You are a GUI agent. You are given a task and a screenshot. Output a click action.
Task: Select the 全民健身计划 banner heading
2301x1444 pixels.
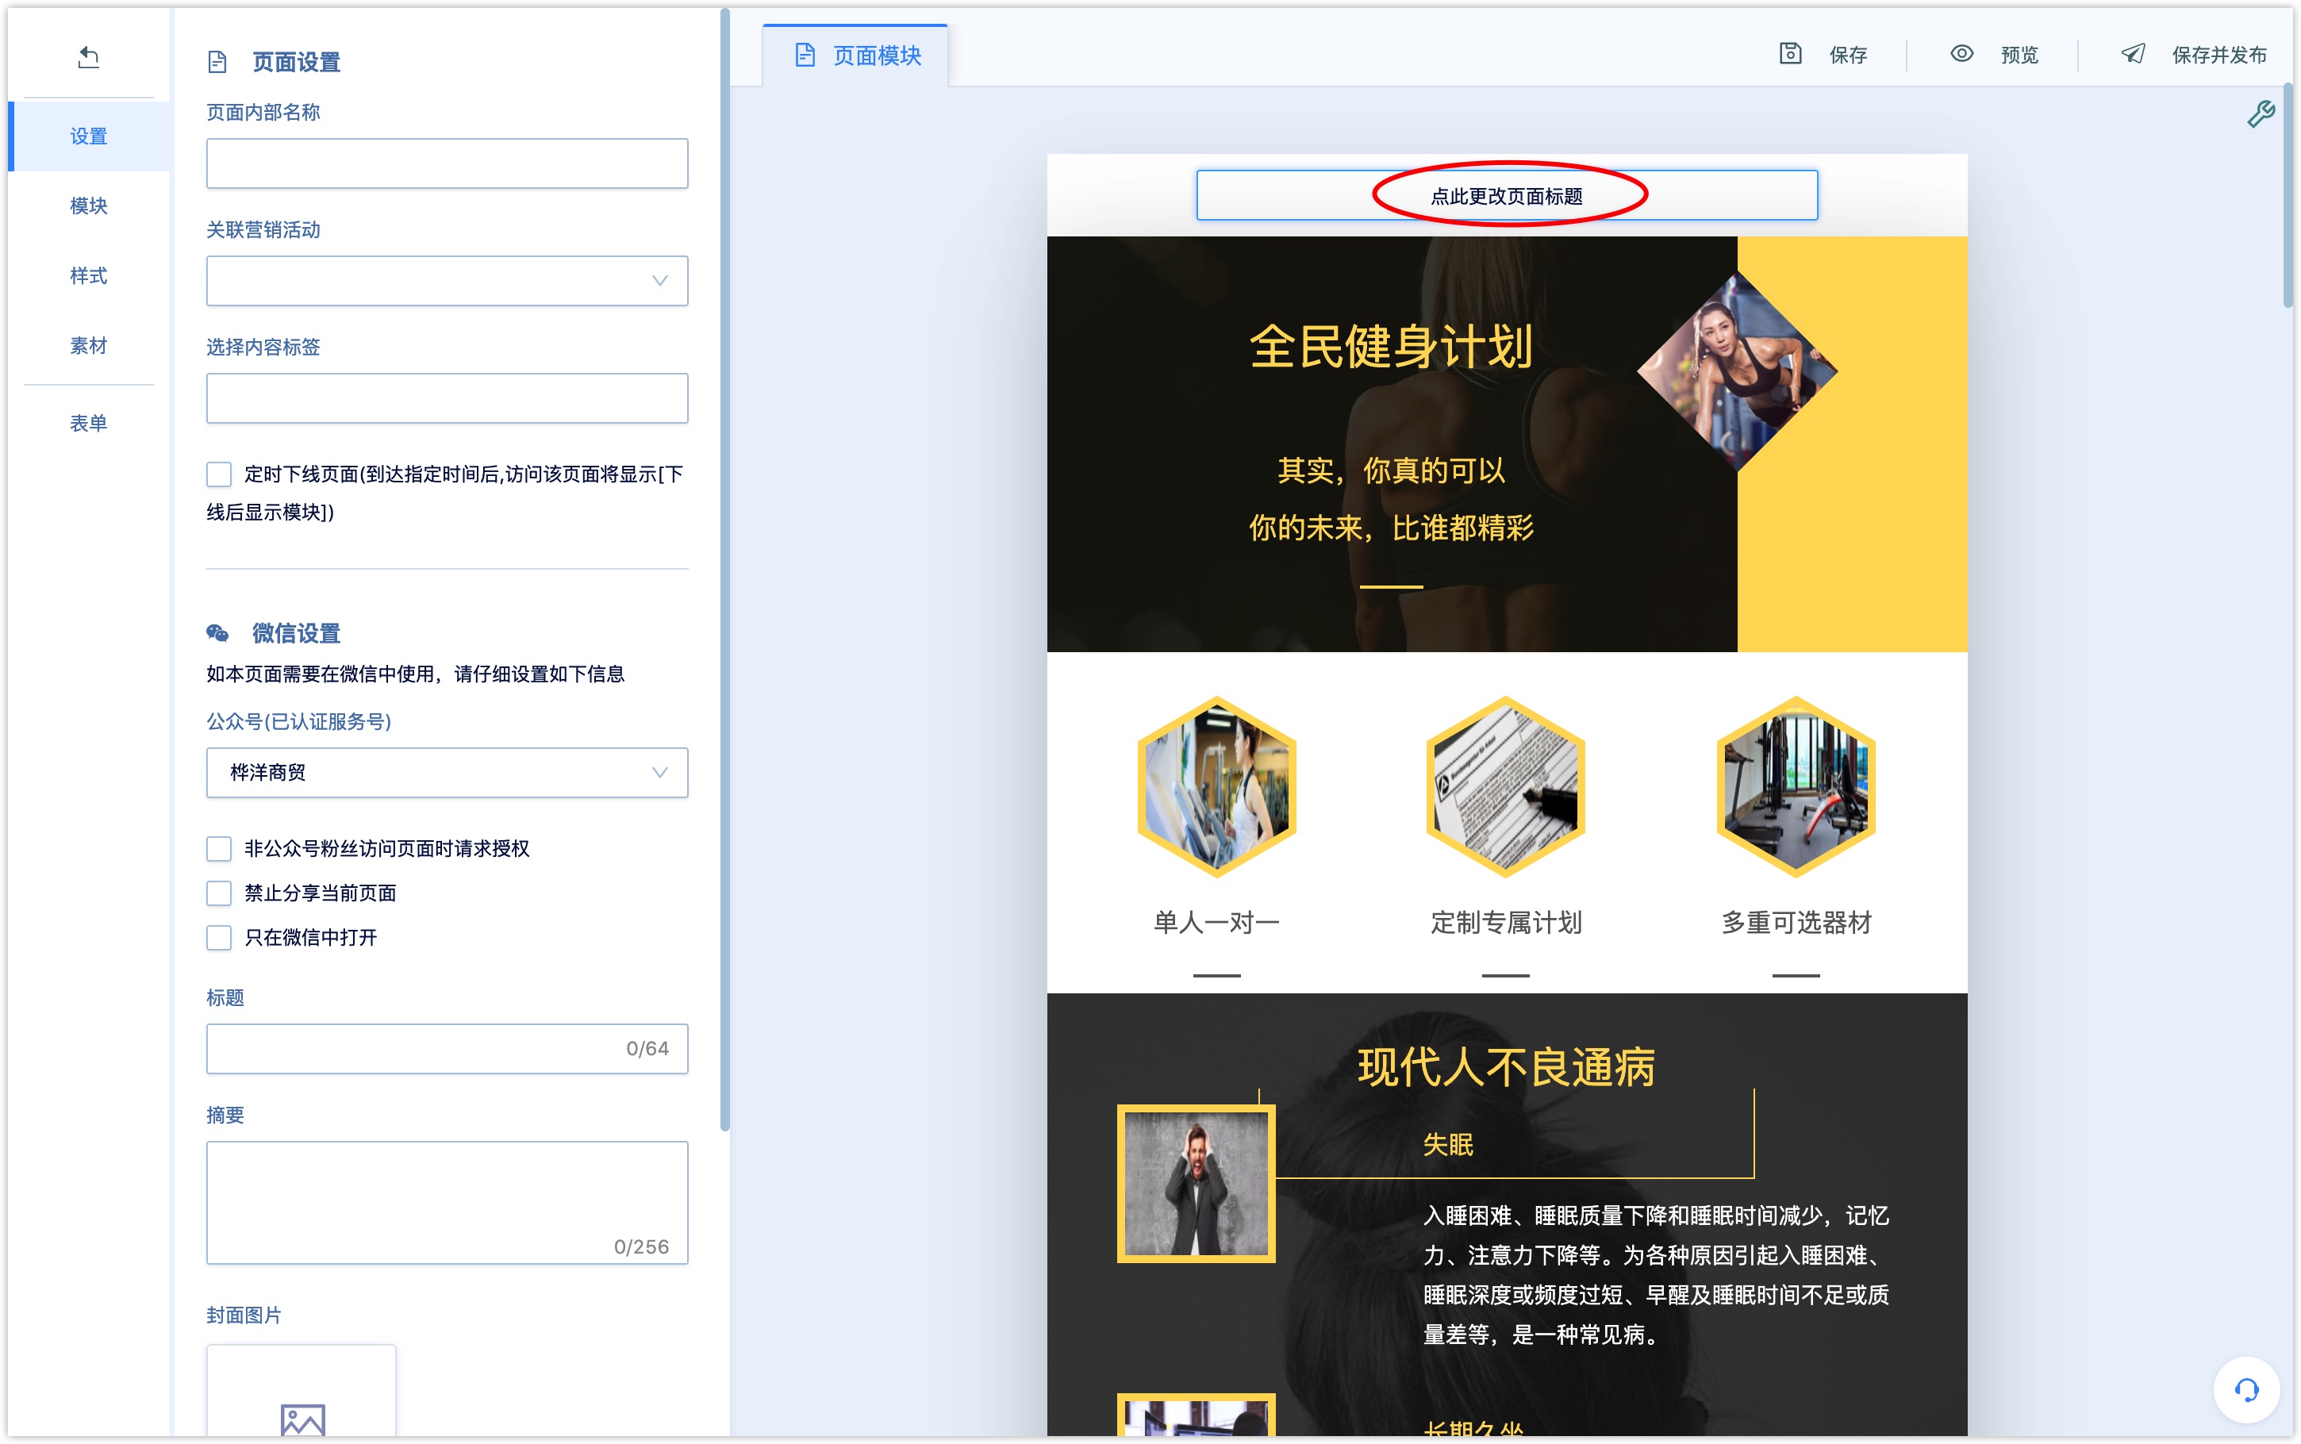(1391, 346)
